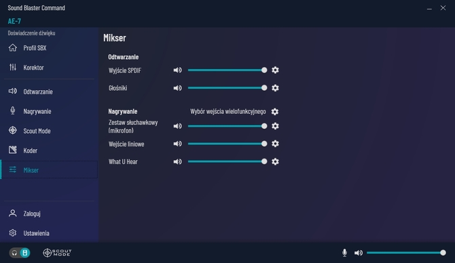Mute the Wejście liniowe input
This screenshot has height=263, width=455.
(178, 144)
